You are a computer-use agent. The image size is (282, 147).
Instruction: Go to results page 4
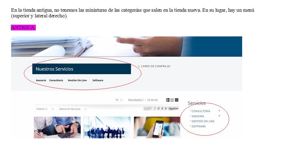166,108
